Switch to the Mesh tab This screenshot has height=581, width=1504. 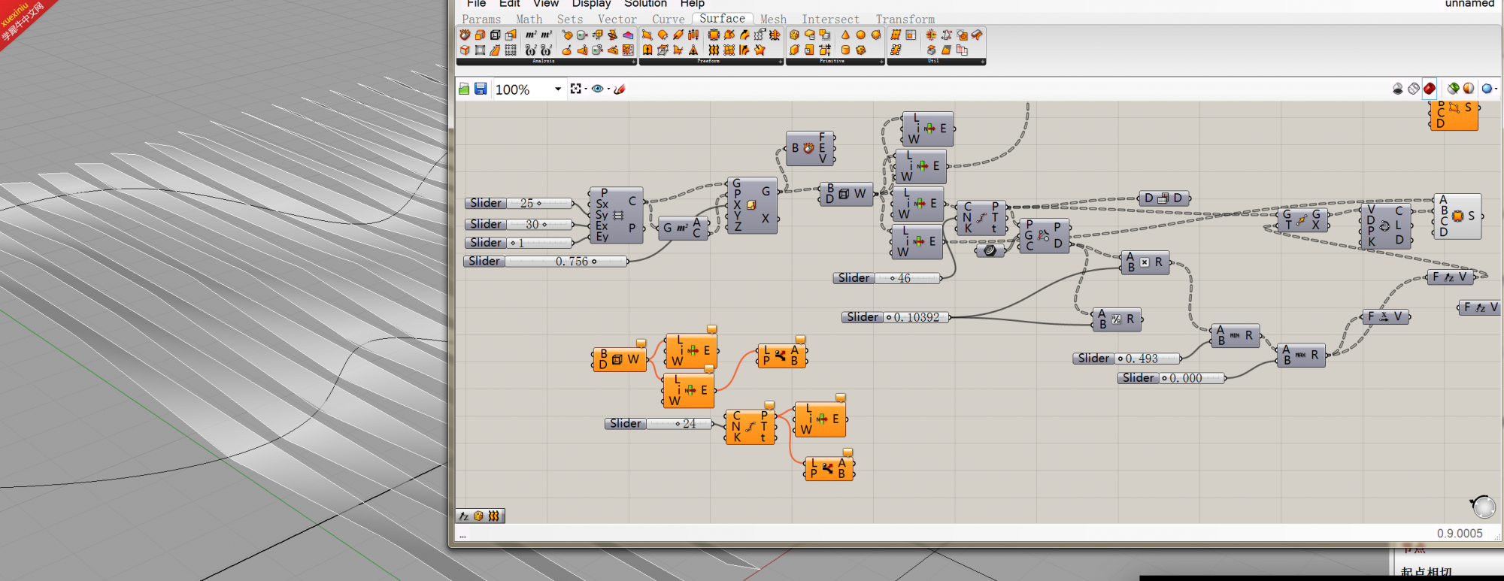click(773, 20)
